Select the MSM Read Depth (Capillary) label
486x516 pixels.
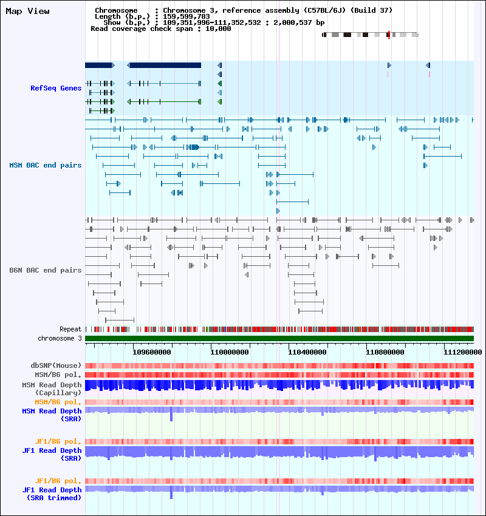click(52, 389)
